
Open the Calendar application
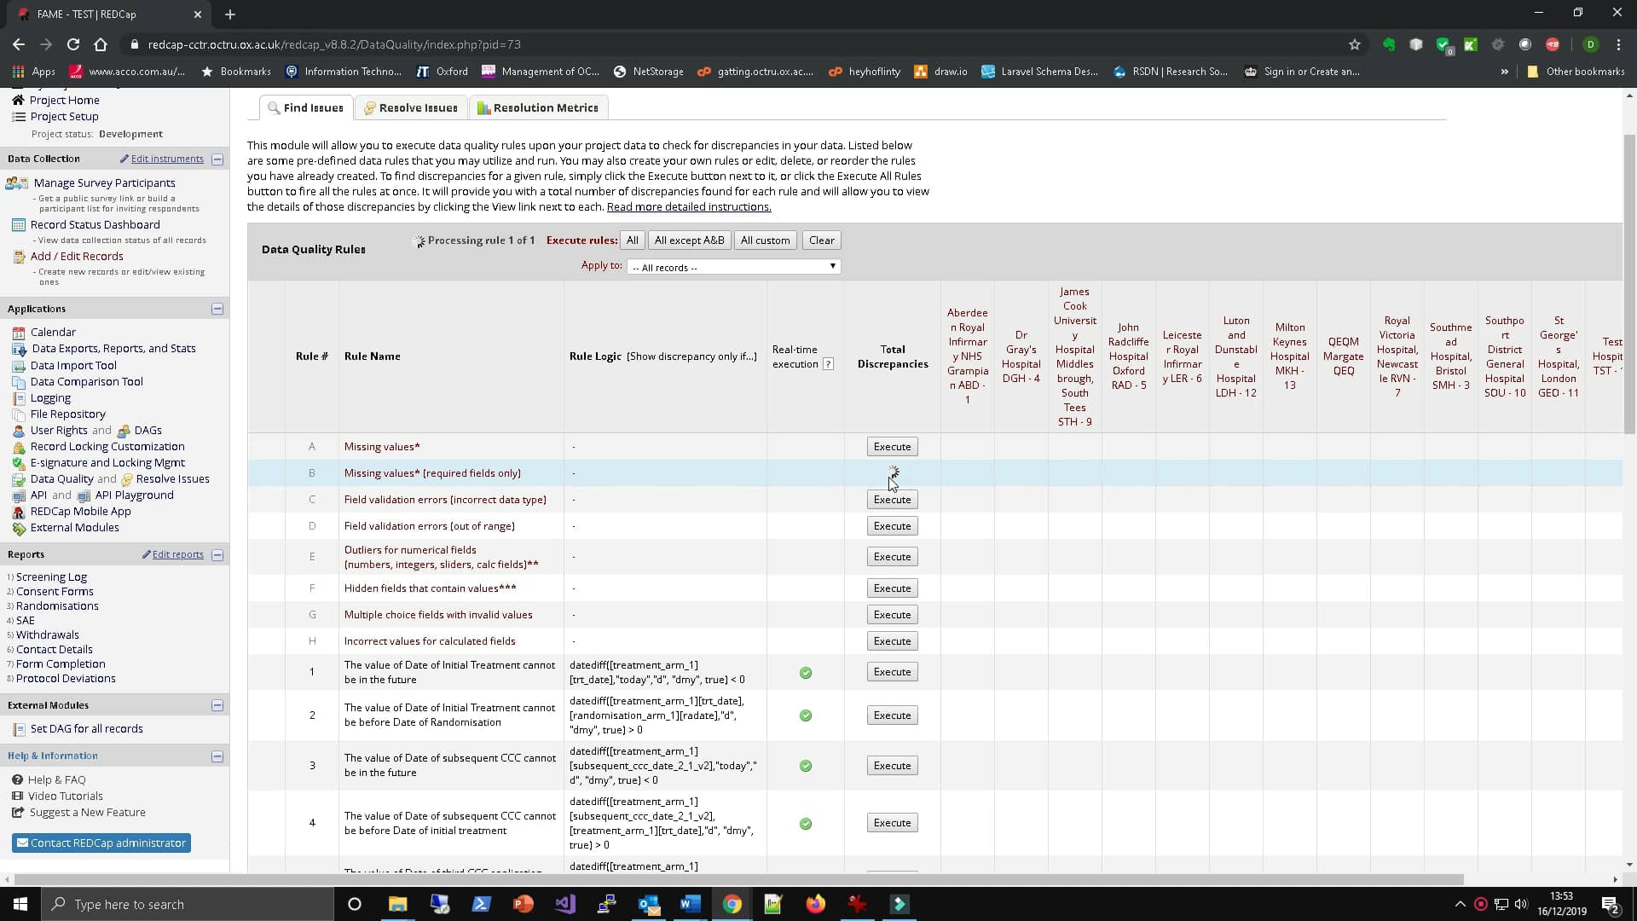[x=53, y=332]
